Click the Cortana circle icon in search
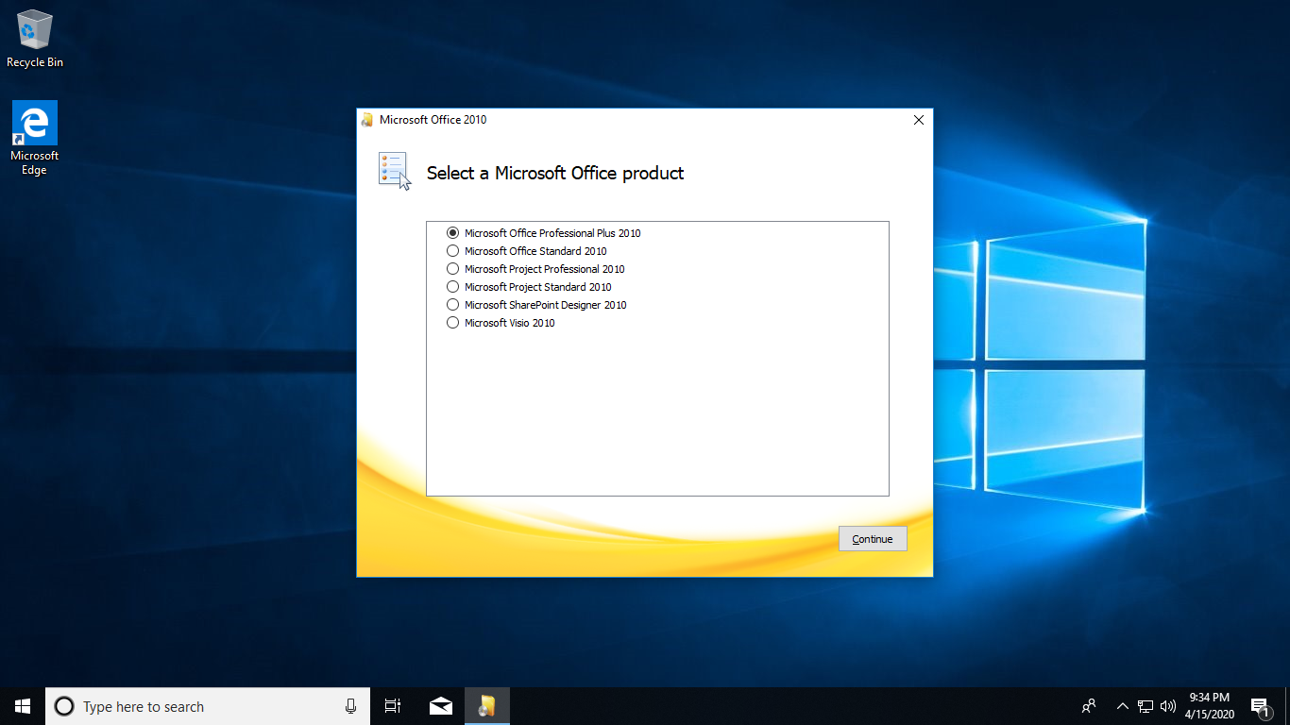The image size is (1290, 725). coord(64,706)
